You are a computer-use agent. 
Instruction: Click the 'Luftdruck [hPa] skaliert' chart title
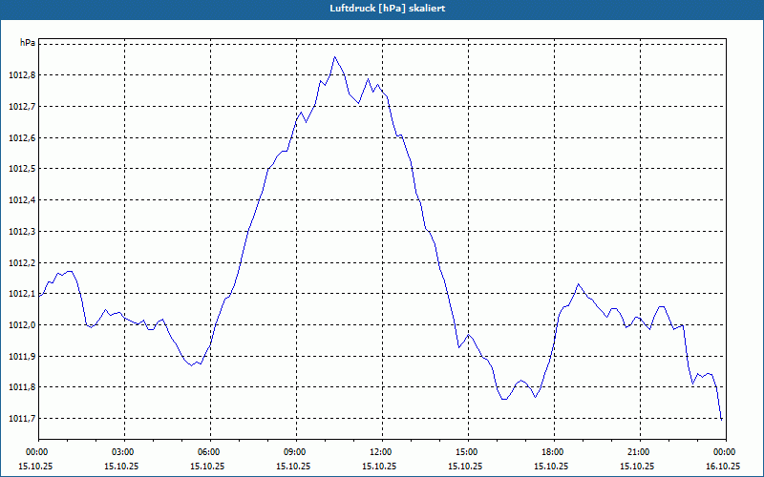click(x=387, y=9)
